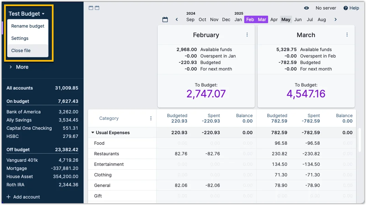Image resolution: width=366 pixels, height=205 pixels.
Task: Toggle the month count view icons
Action: (94, 8)
